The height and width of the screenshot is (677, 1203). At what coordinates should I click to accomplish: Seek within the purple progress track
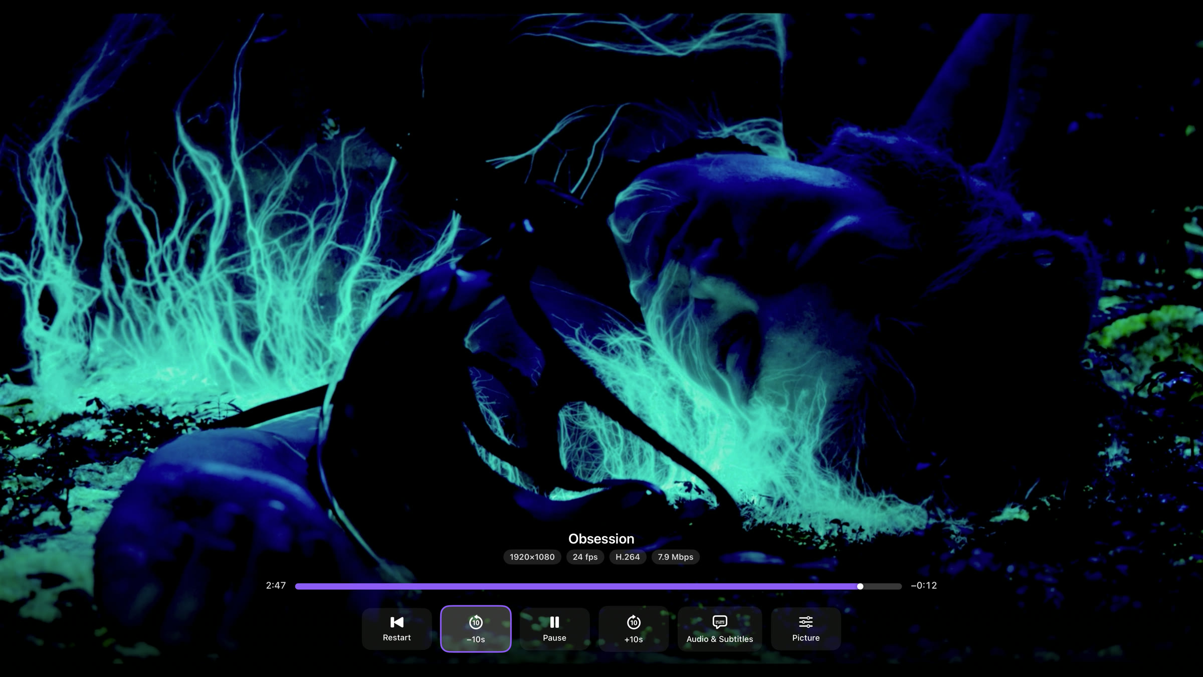coord(598,586)
